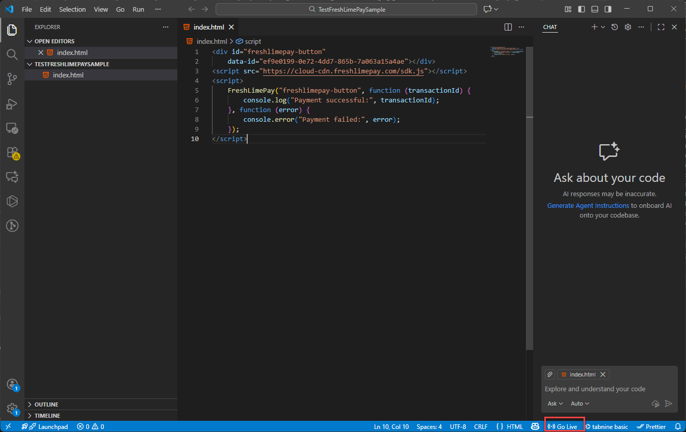This screenshot has width=686, height=432.
Task: Toggle the bottom panel layout button
Action: [x=595, y=9]
